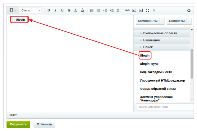197x131 pixels.
Task: Insert a numbered list
Action: [x=92, y=10]
